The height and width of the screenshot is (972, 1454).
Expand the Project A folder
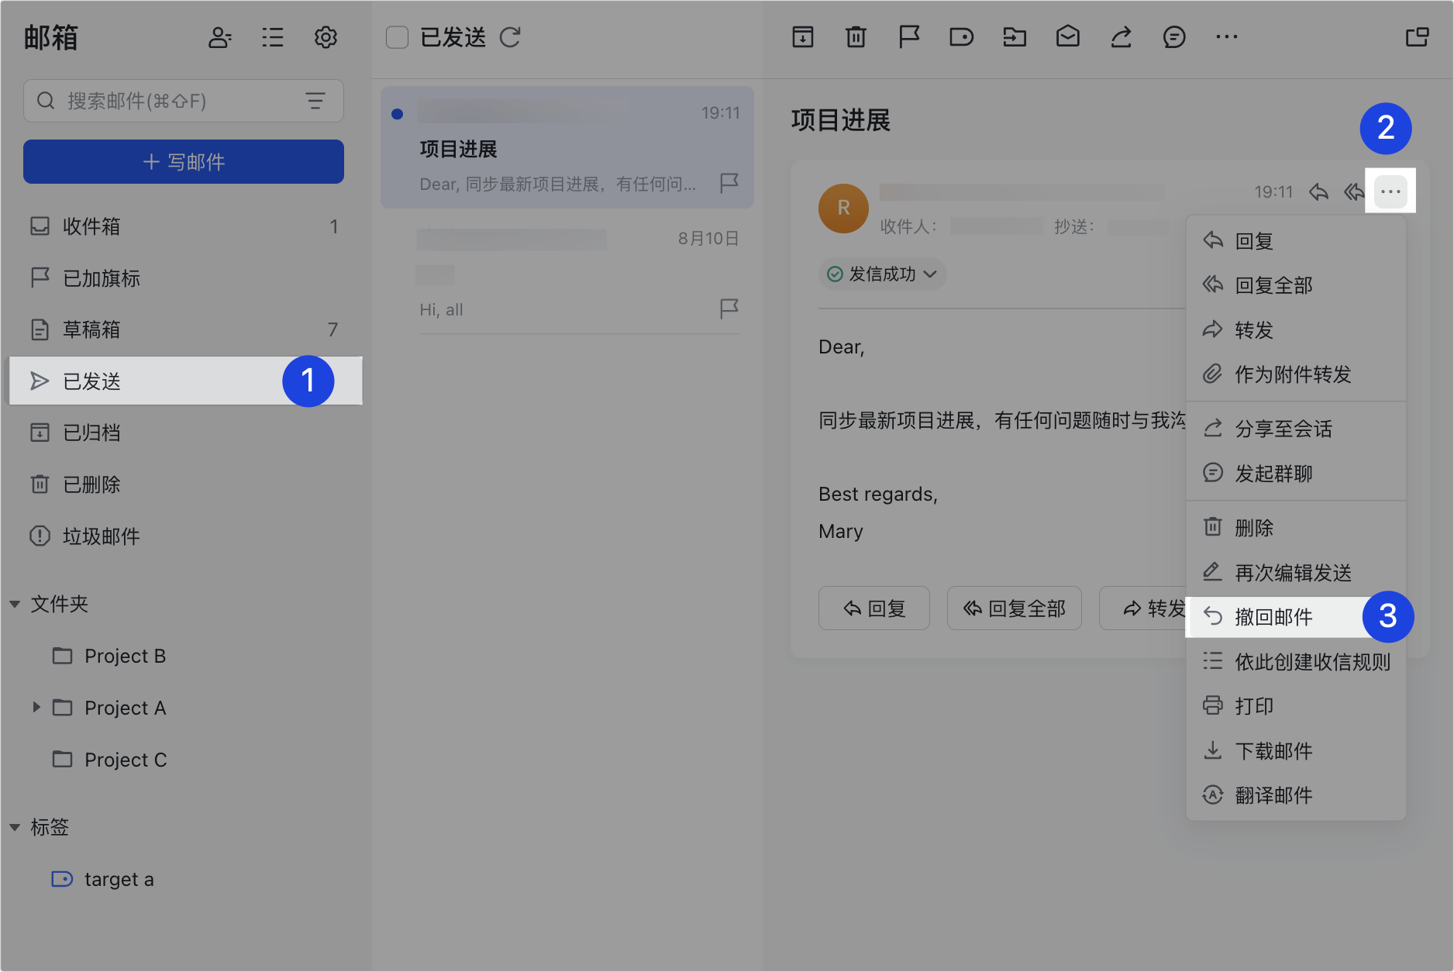[36, 707]
